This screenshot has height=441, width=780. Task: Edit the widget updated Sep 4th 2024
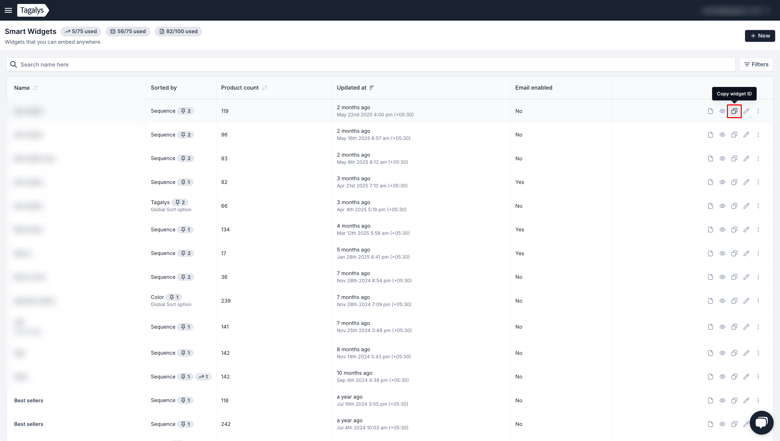pos(746,377)
